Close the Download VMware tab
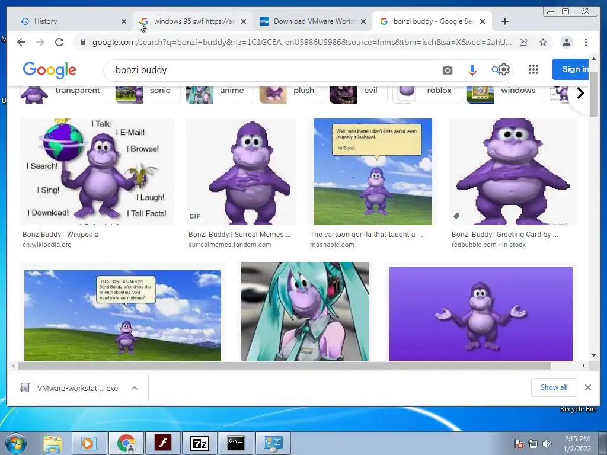The width and height of the screenshot is (607, 455). click(363, 21)
